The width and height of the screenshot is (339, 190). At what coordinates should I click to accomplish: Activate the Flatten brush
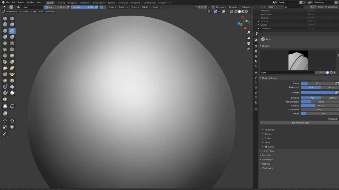pyautogui.click(x=5, y=50)
